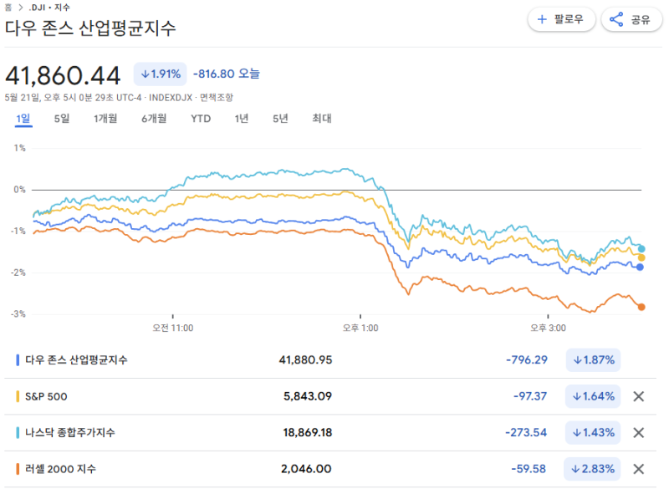Switch to the 6개월 range tab
This screenshot has width=669, height=489.
[154, 119]
